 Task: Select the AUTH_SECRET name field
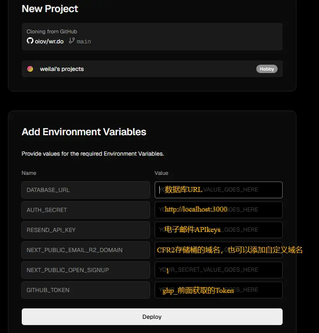click(x=85, y=210)
